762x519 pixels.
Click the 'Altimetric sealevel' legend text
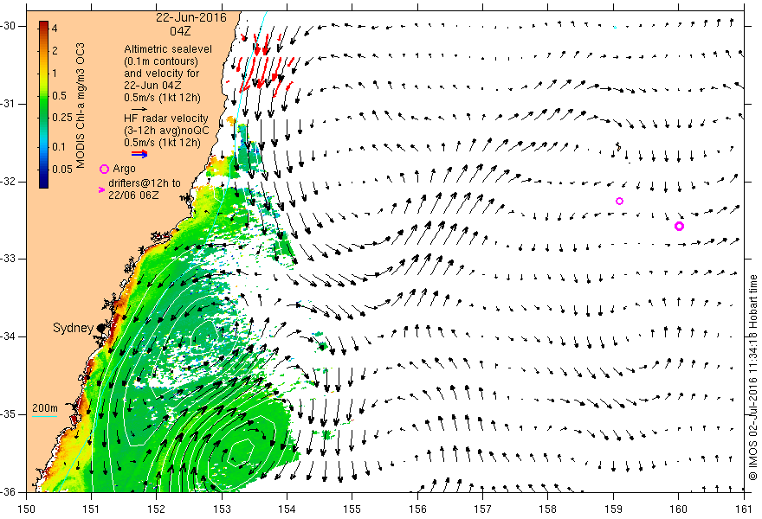168,49
